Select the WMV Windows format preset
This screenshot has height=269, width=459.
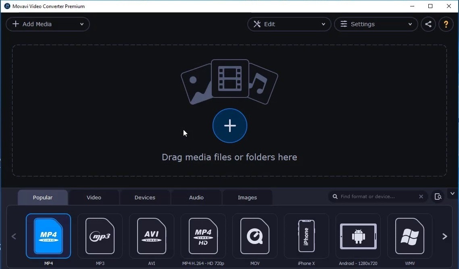click(x=409, y=236)
